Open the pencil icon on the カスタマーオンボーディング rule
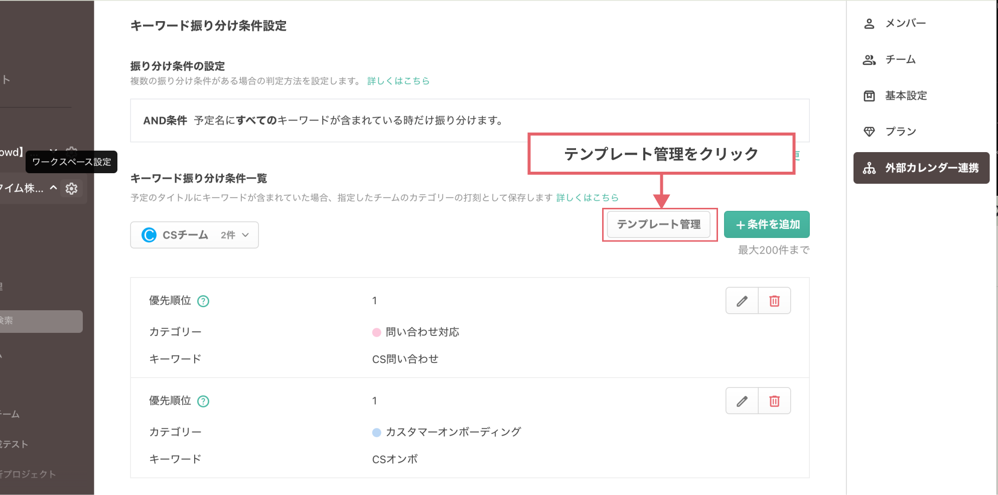998x495 pixels. [x=742, y=401]
